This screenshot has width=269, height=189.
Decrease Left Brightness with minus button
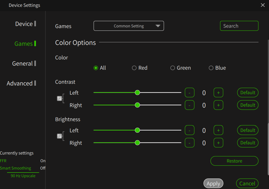click(189, 130)
